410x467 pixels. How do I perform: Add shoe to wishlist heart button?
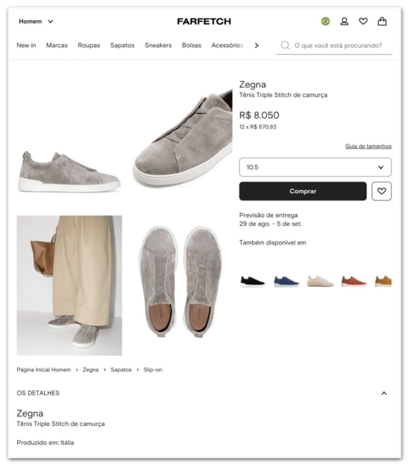pyautogui.click(x=381, y=191)
